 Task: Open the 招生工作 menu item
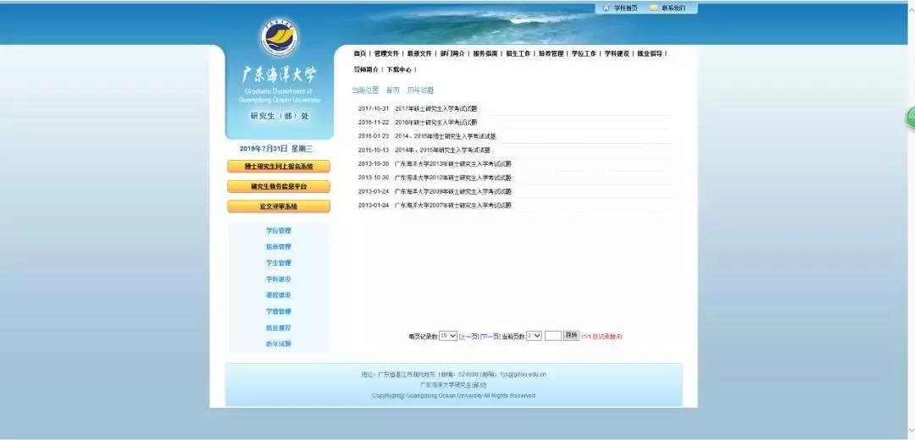(x=518, y=53)
